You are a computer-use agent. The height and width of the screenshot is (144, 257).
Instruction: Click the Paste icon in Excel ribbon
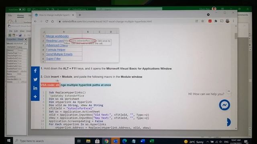point(10,21)
